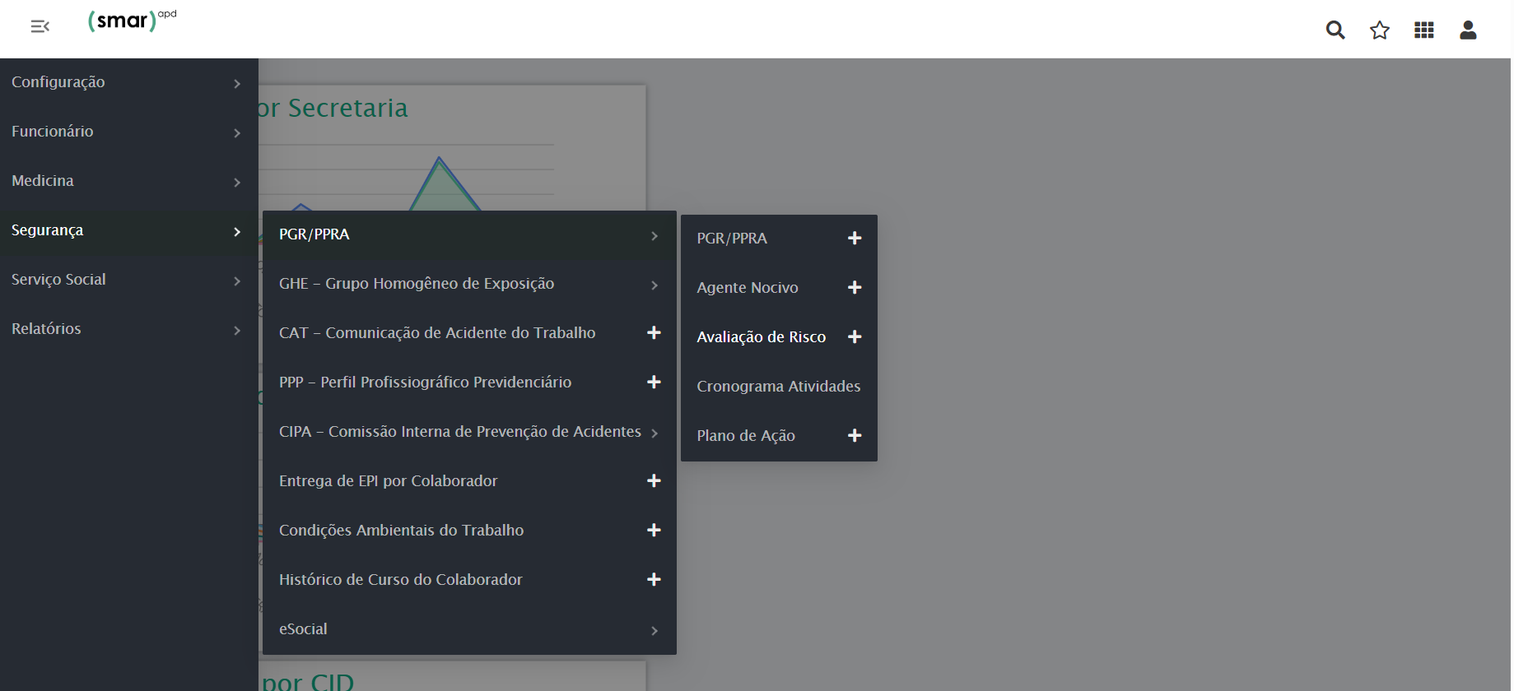The width and height of the screenshot is (1514, 691).
Task: Click plus icon for CAT Comunicação de Acidente
Action: coord(654,332)
